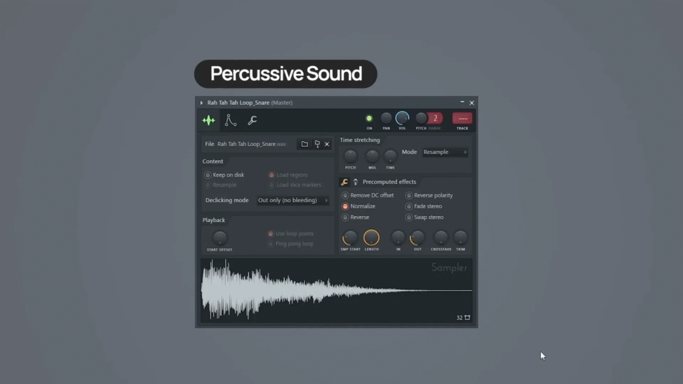Open the Declicking mode dropdown

tap(293, 201)
